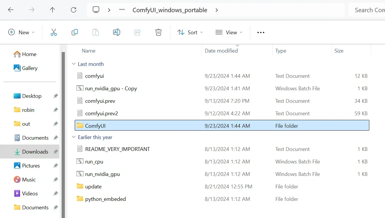Select ComfyUI_windows_portable breadcrumb segment

(170, 10)
